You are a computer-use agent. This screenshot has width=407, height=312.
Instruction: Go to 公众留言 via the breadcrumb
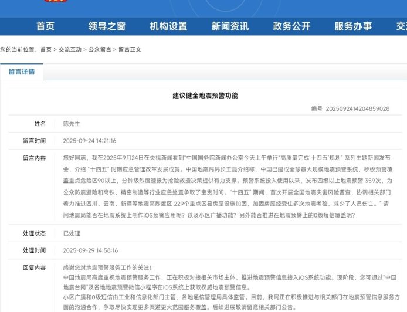point(100,50)
